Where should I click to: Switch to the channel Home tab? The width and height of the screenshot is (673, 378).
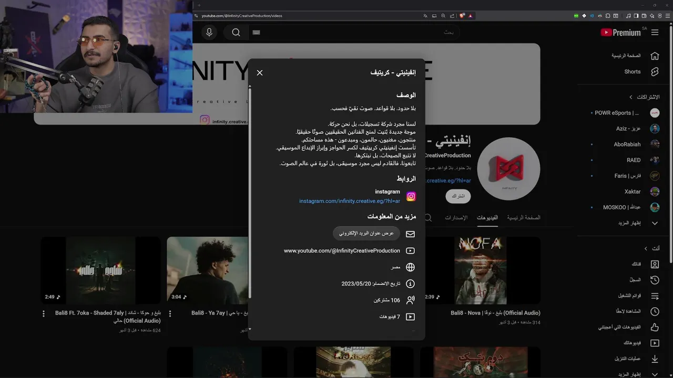pyautogui.click(x=524, y=217)
